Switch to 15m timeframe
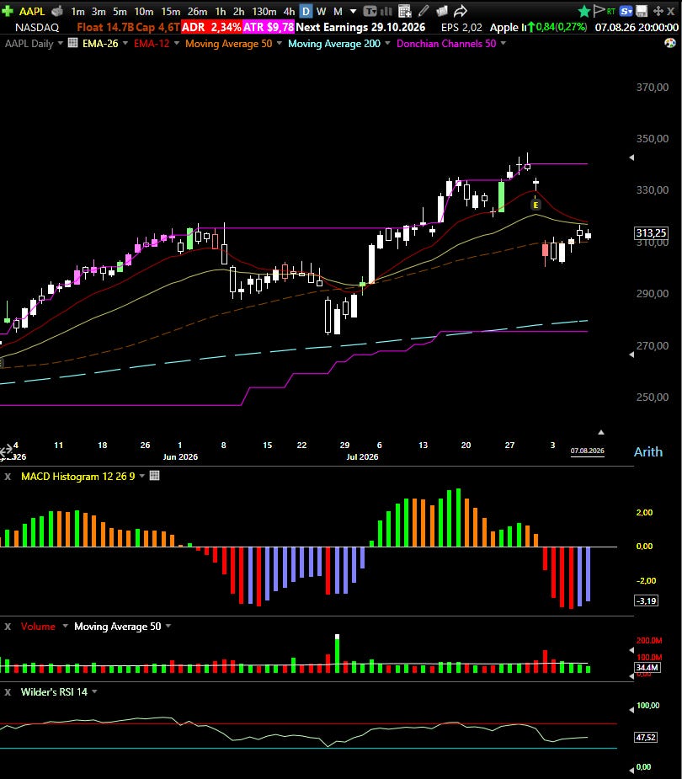The height and width of the screenshot is (779, 682). click(170, 11)
